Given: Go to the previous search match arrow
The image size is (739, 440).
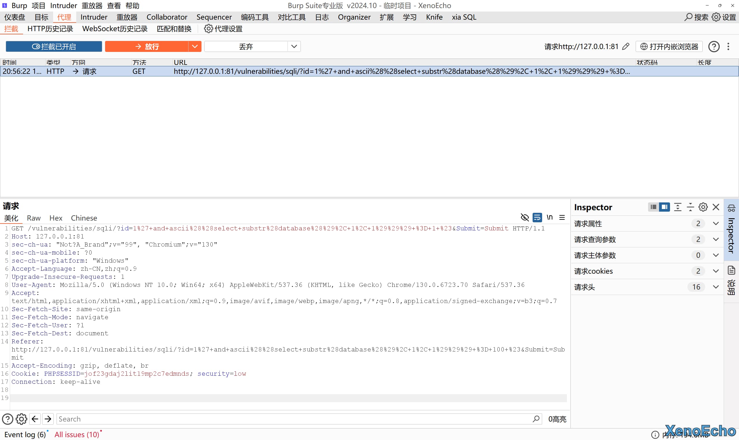Looking at the screenshot, I should 35,419.
